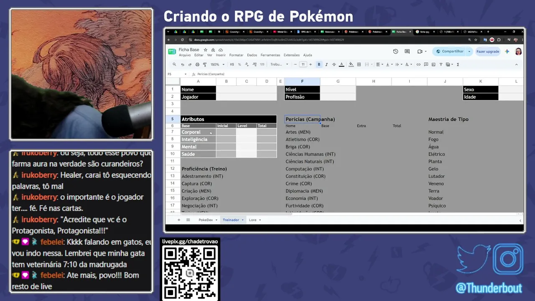Insert a link from the toolbar
Image resolution: width=535 pixels, height=301 pixels.
point(418,64)
